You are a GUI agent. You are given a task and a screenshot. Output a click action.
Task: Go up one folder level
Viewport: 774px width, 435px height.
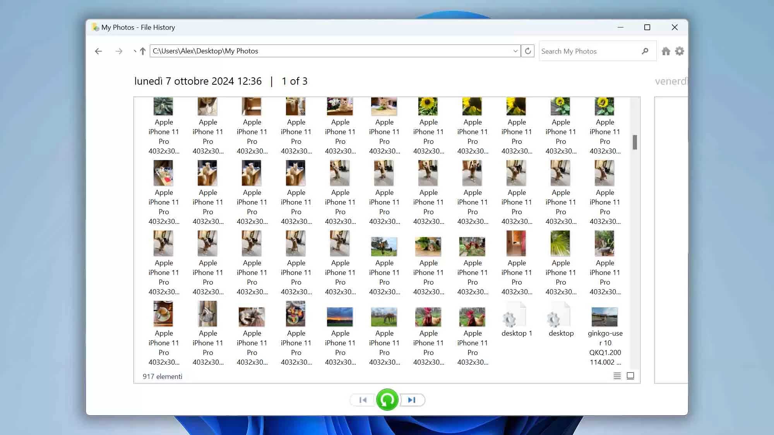pyautogui.click(x=142, y=51)
